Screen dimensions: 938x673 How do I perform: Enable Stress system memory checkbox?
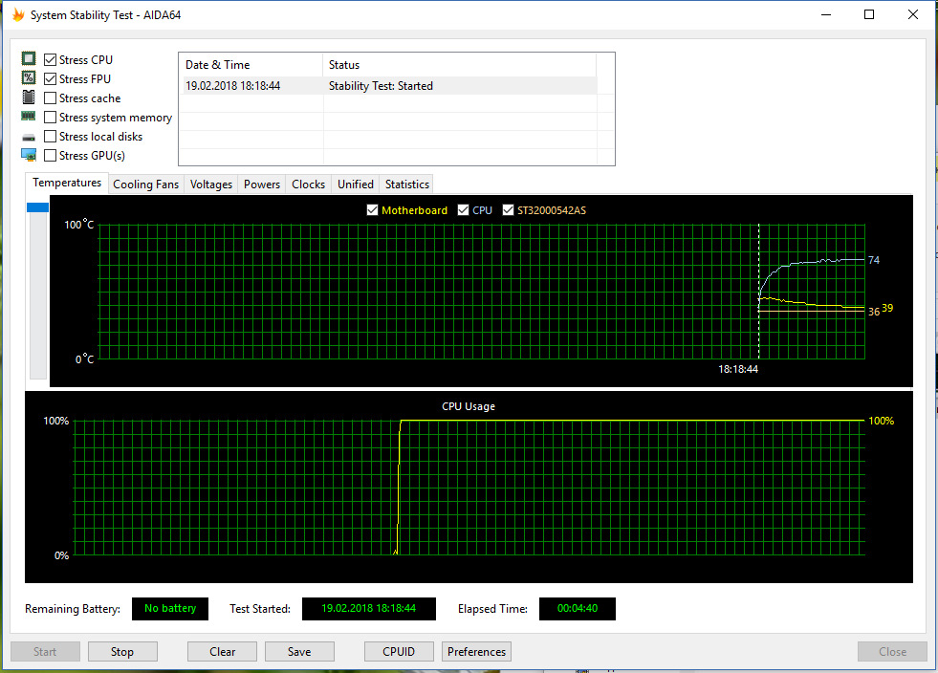pos(51,118)
